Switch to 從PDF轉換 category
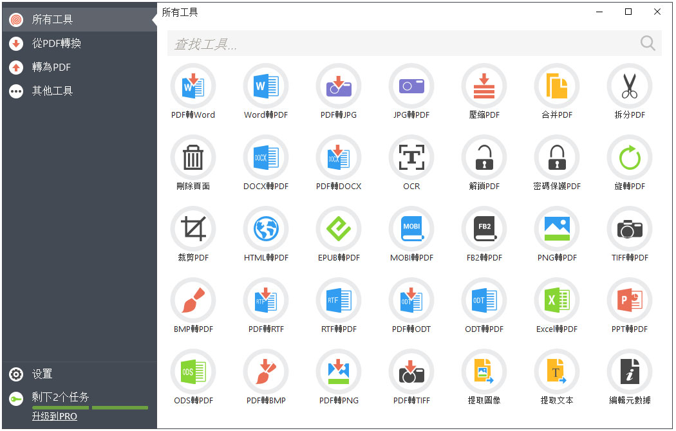The width and height of the screenshot is (676, 431). (x=79, y=44)
